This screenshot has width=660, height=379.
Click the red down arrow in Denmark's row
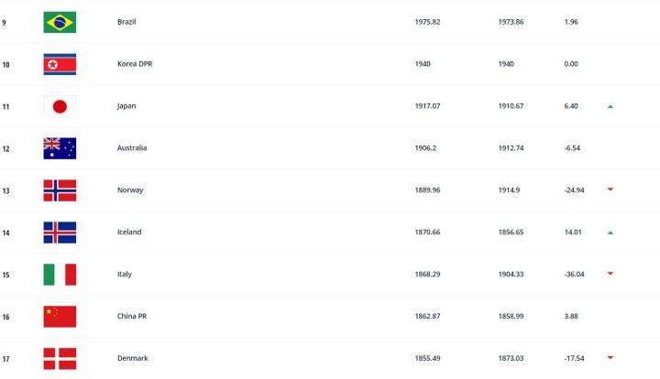click(x=610, y=358)
